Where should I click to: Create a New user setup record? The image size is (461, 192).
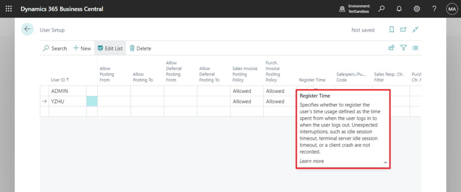pyautogui.click(x=82, y=48)
